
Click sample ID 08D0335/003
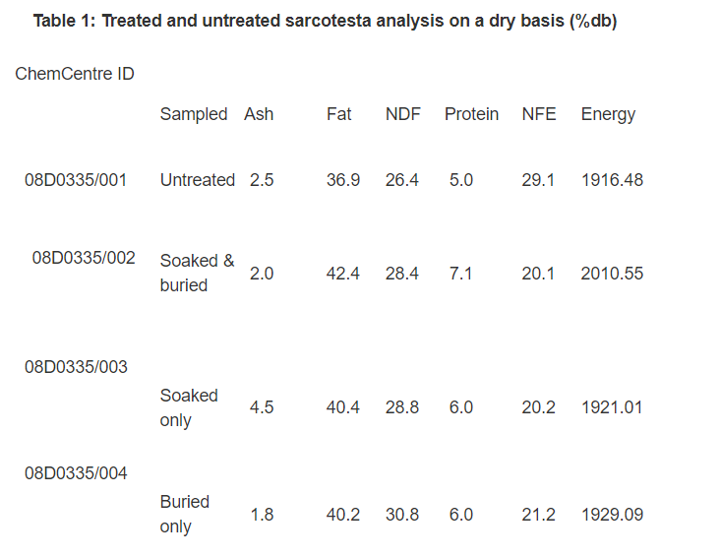[76, 367]
